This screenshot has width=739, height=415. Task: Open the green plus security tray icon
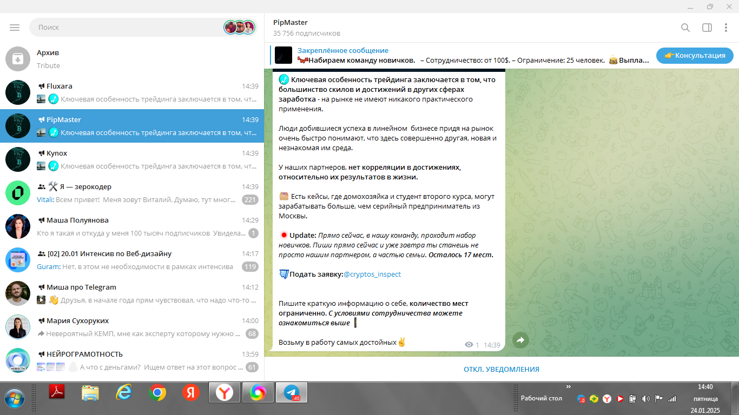594,399
